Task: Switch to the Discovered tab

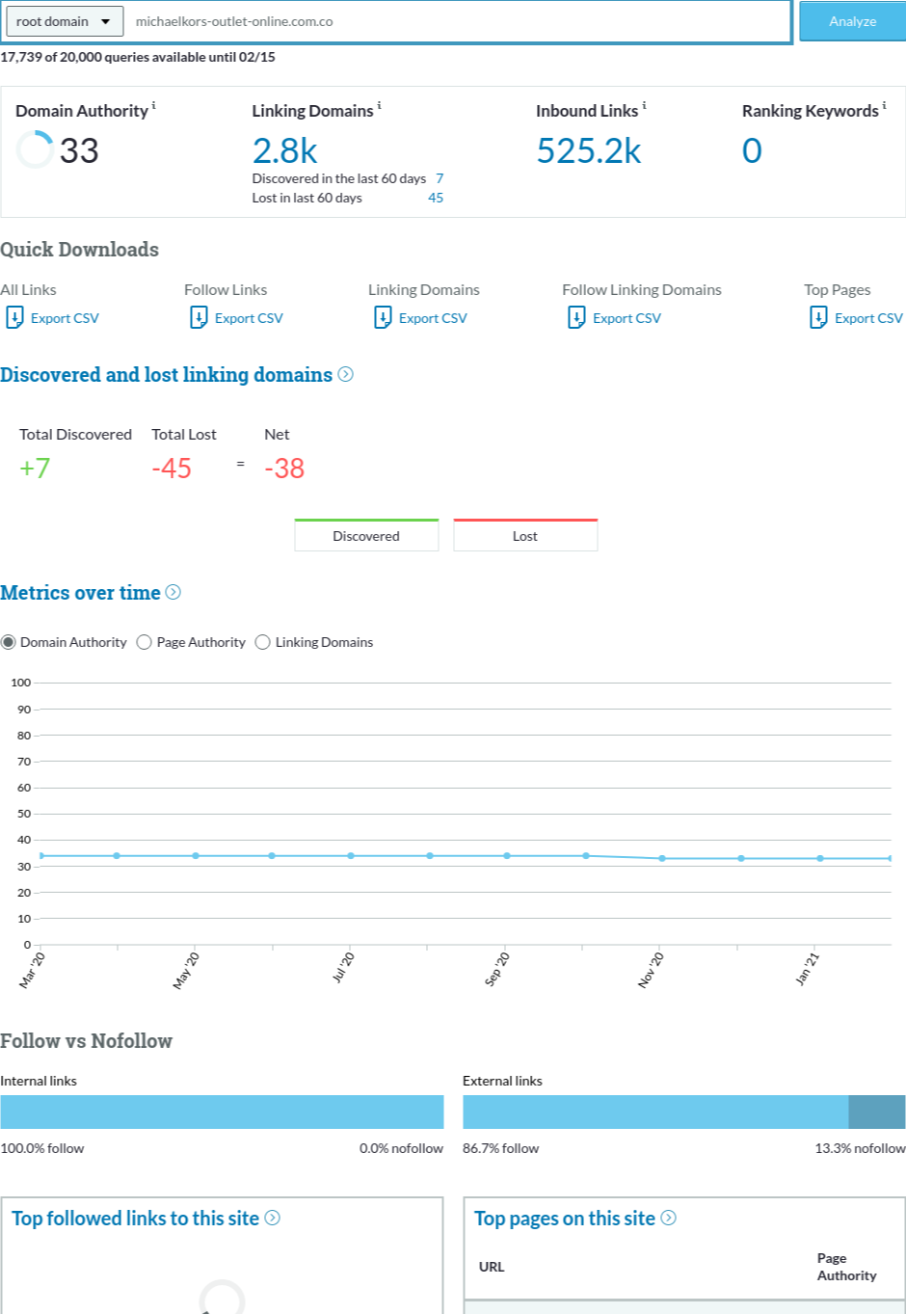Action: [366, 536]
